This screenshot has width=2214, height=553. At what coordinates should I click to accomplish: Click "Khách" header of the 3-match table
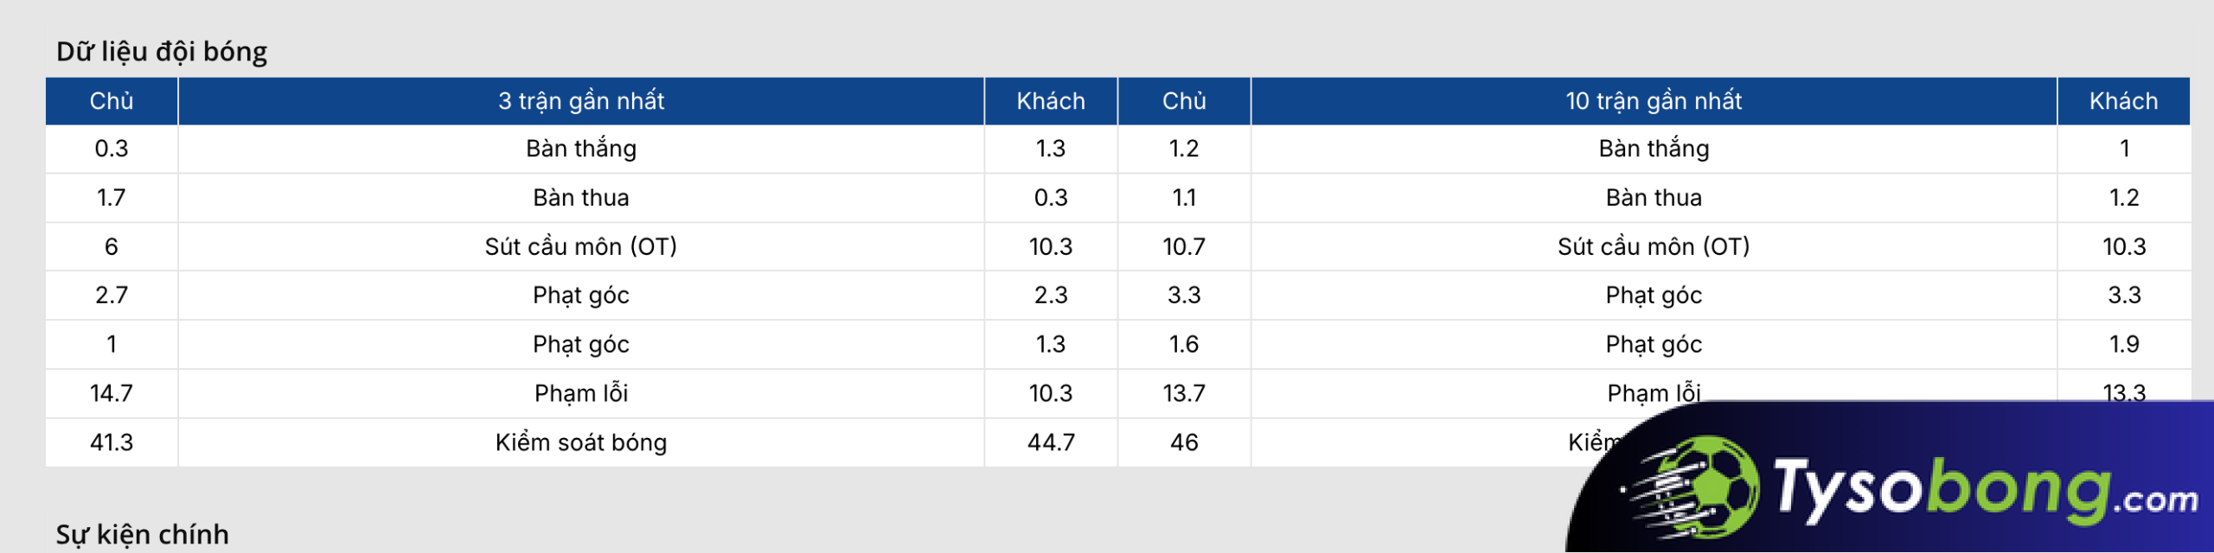(x=1051, y=101)
